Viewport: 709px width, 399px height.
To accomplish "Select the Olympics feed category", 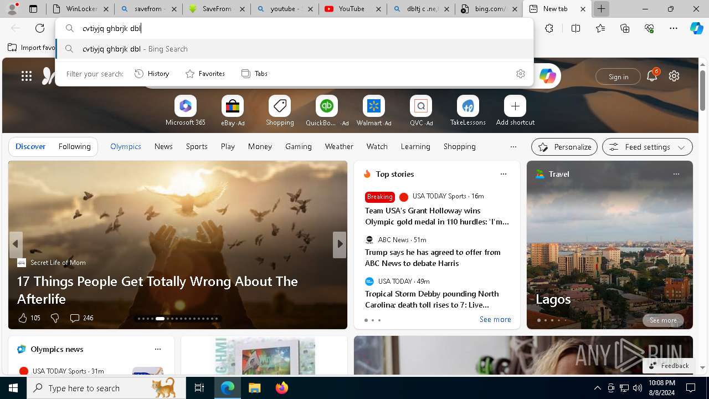I will click(x=126, y=146).
